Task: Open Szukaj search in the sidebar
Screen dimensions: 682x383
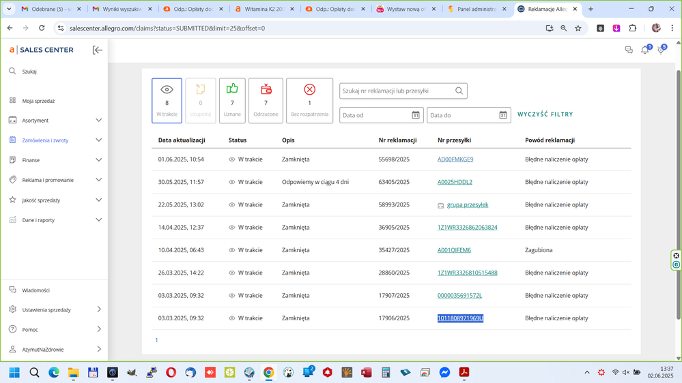Action: point(29,71)
